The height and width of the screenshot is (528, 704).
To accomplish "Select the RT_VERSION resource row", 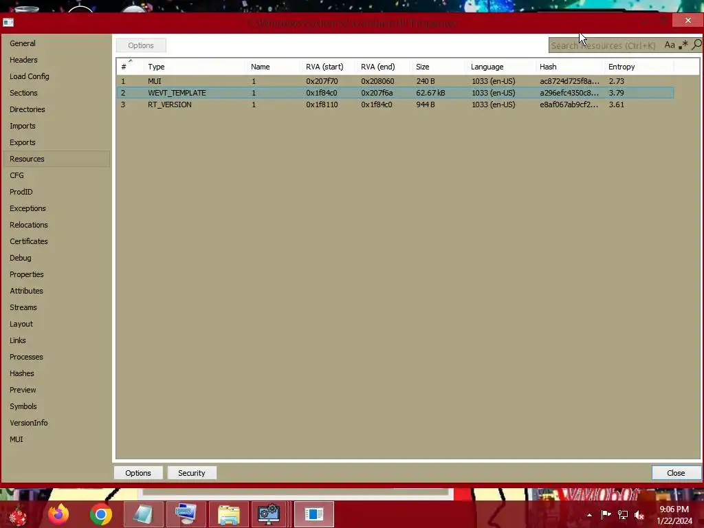I will point(395,104).
